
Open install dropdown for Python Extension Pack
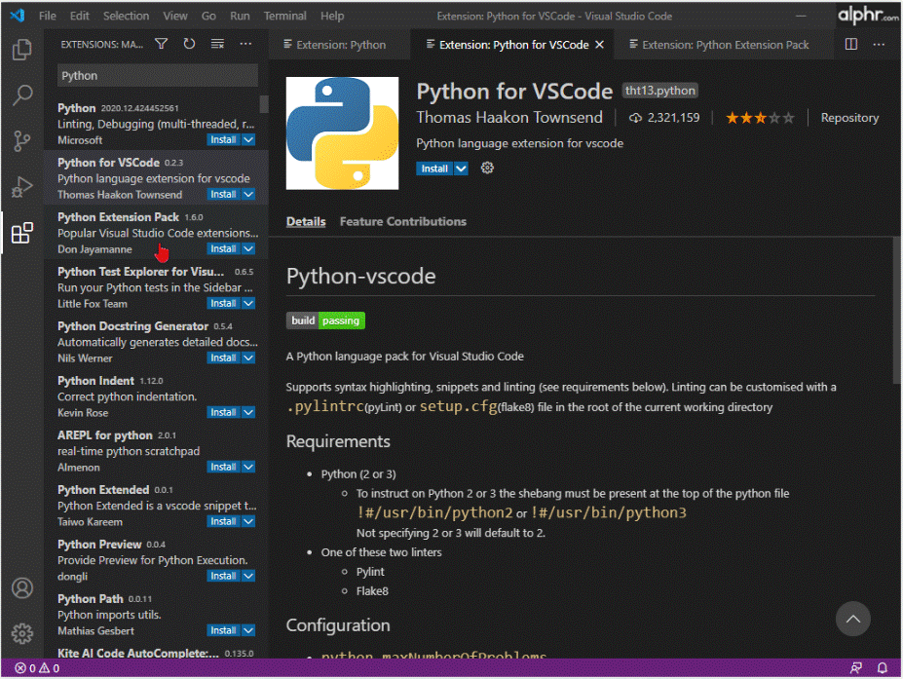point(248,248)
